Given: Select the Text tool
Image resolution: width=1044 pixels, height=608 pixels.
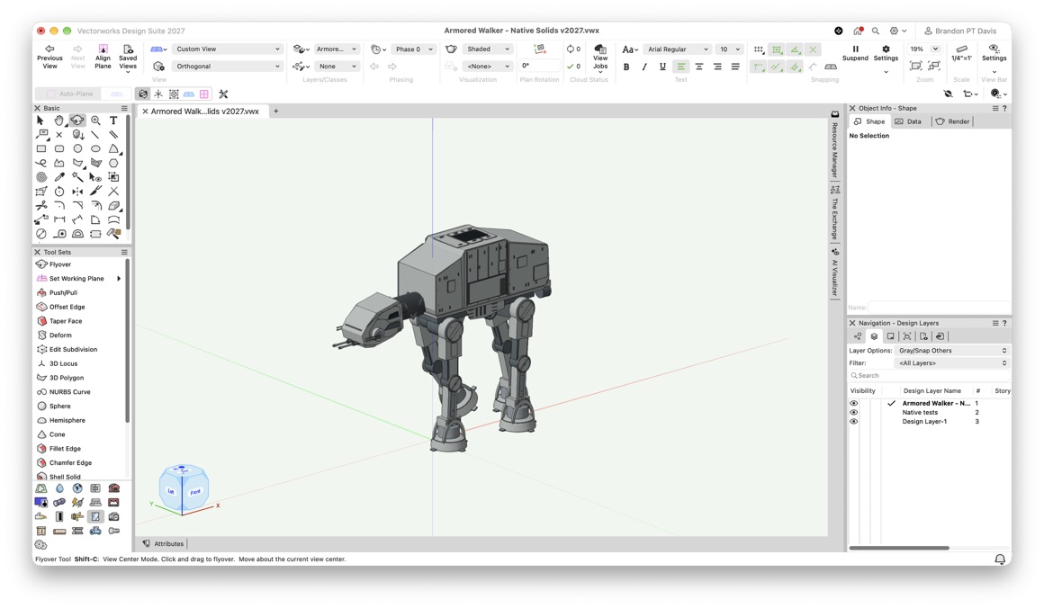Looking at the screenshot, I should click(x=114, y=121).
